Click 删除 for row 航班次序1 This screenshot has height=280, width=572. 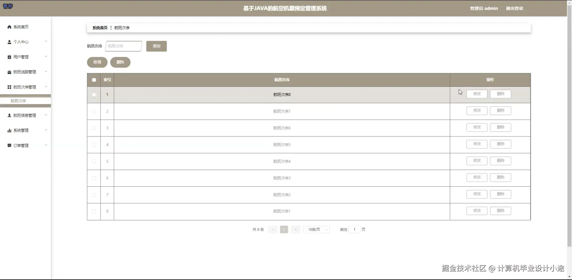[501, 211]
